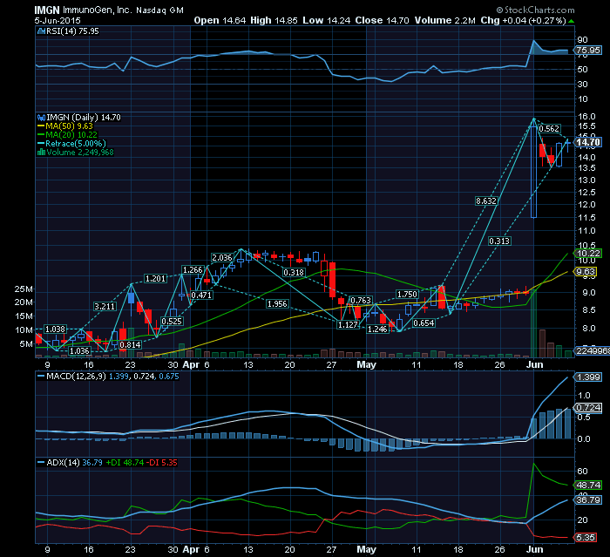Click the 0.318 retrace label
The image size is (610, 557).
[294, 273]
